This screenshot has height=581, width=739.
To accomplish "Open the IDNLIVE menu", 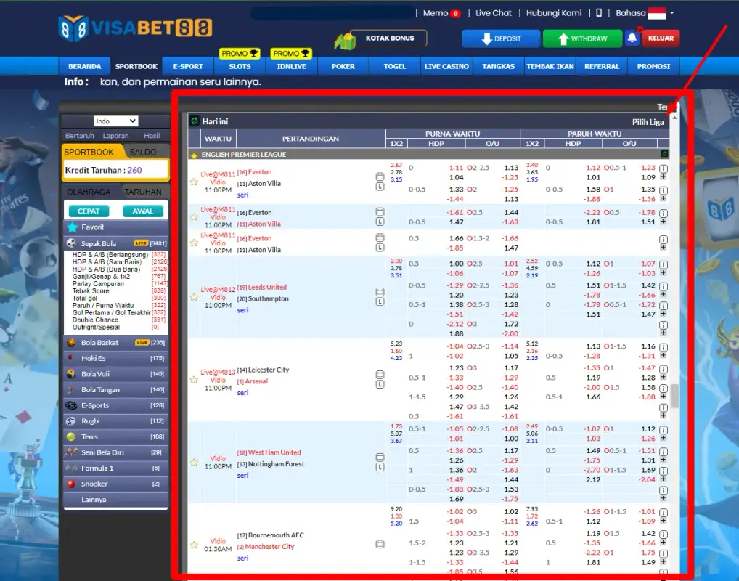I will (x=291, y=66).
